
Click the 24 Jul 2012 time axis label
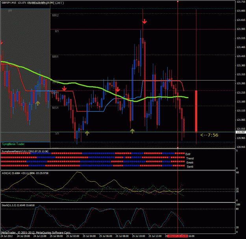click(7, 236)
